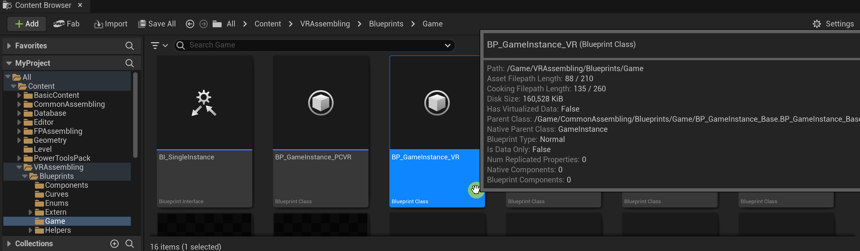
Task: Expand the search history dropdown arrow
Action: click(447, 46)
